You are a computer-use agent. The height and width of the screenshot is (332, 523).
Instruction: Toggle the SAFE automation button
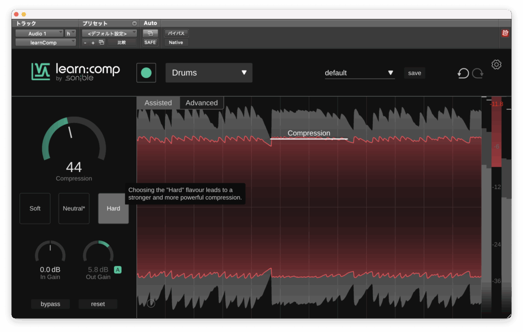click(x=150, y=42)
